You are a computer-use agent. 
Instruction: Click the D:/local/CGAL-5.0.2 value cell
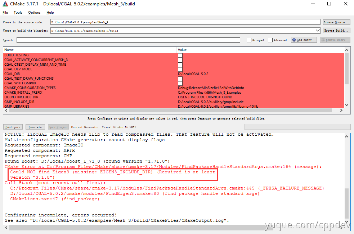pos(193,74)
